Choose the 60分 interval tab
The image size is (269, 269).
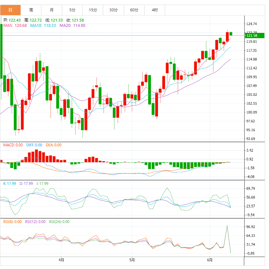tap(134, 10)
